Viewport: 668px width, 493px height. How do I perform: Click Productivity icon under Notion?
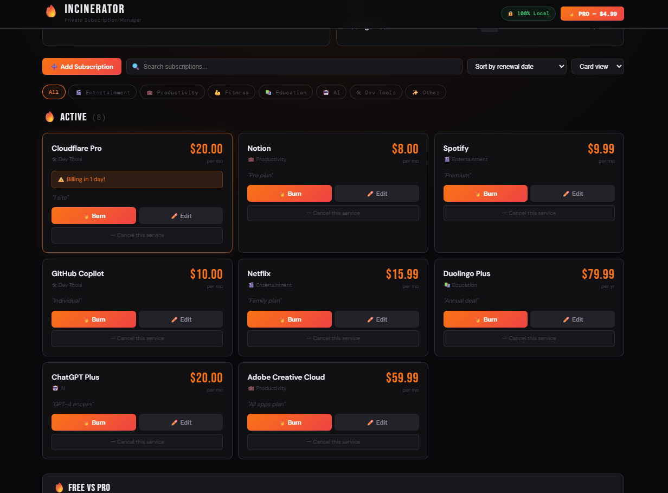pyautogui.click(x=251, y=159)
